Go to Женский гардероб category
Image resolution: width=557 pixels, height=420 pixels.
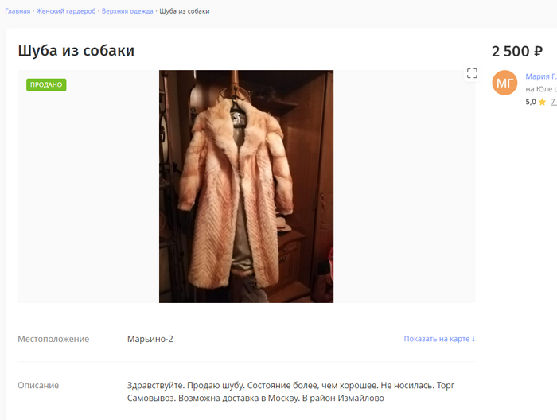[66, 11]
